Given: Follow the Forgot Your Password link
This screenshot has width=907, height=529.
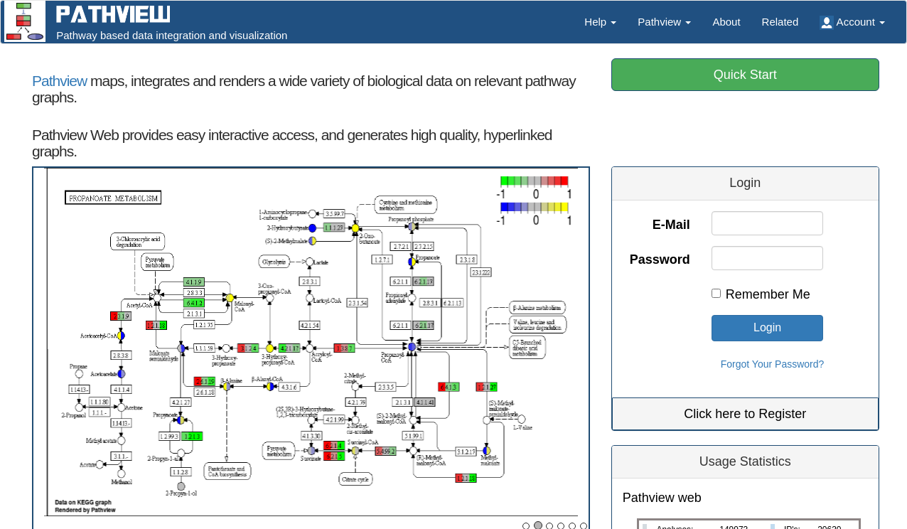Looking at the screenshot, I should (x=772, y=364).
